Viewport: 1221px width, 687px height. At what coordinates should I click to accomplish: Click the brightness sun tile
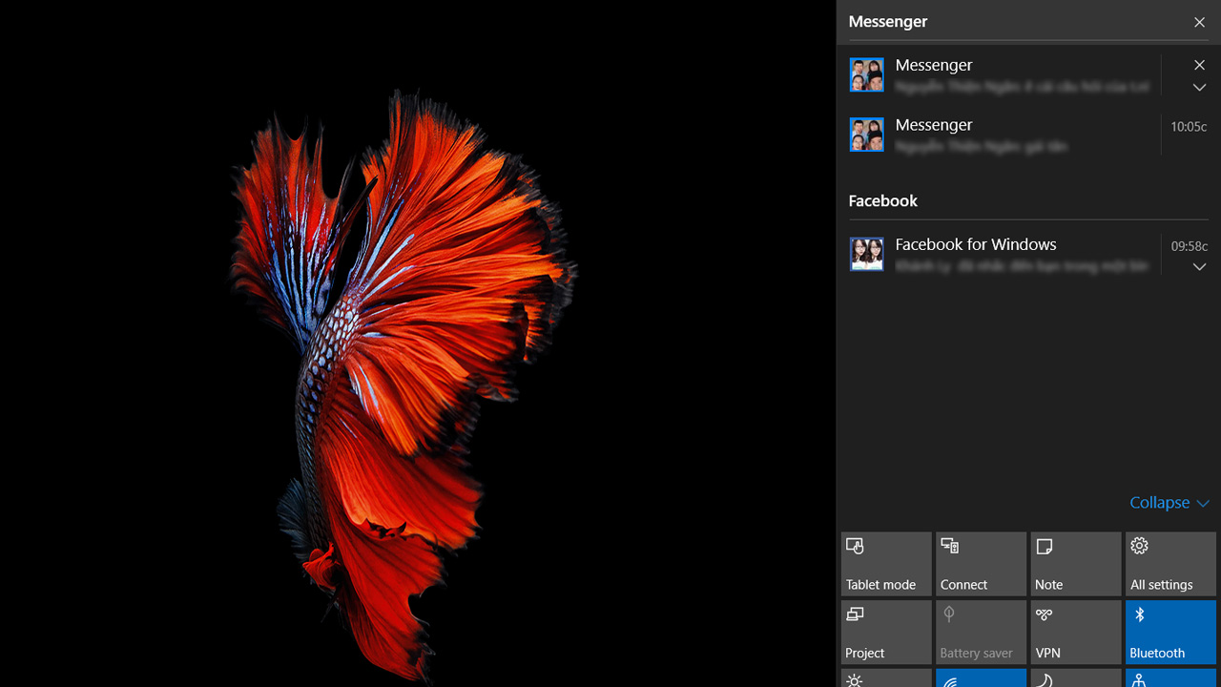[886, 678]
